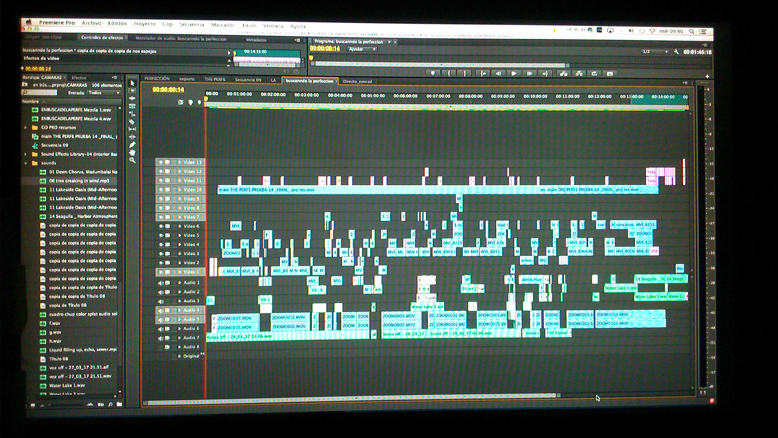Open the Marcador menu
Screen dimensions: 778x438
tap(223, 25)
